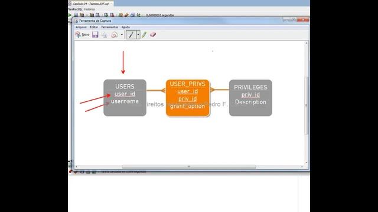Screen dimensions: 378x212
Task: Save the snip with the floppy disk icon
Action: (x=95, y=35)
